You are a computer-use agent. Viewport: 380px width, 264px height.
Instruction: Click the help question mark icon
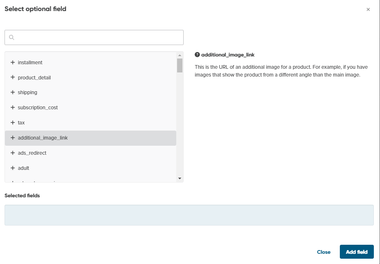[x=197, y=55]
